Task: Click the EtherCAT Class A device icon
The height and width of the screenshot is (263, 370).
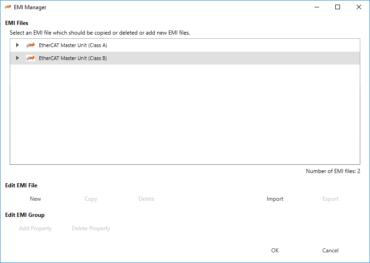Action: [x=31, y=45]
